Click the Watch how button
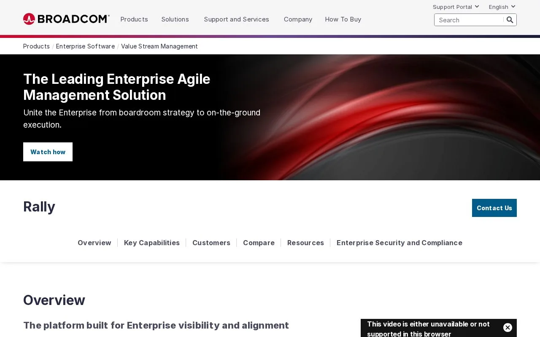This screenshot has height=337, width=540. click(48, 152)
